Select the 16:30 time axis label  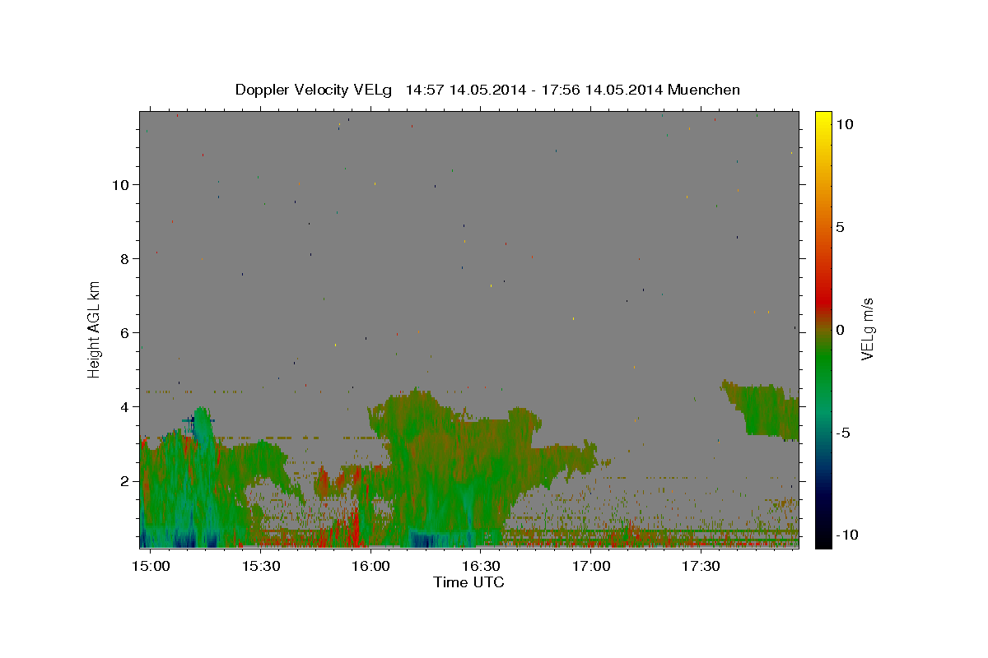point(481,567)
